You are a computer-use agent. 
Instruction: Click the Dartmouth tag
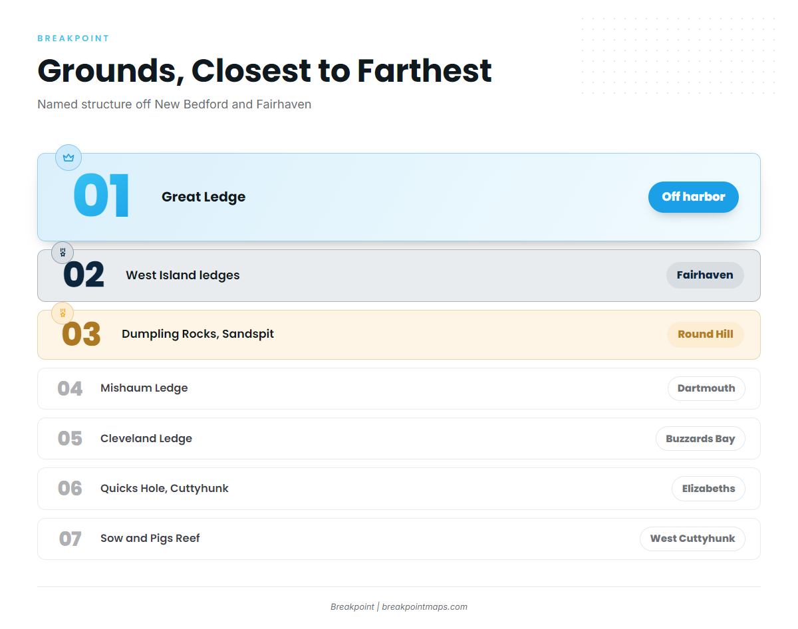pos(706,388)
